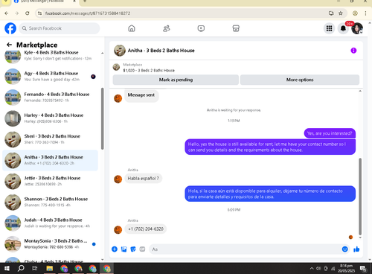Open the Marketplace icon in top navigation
Image resolution: width=372 pixels, height=274 pixels.
236,28
